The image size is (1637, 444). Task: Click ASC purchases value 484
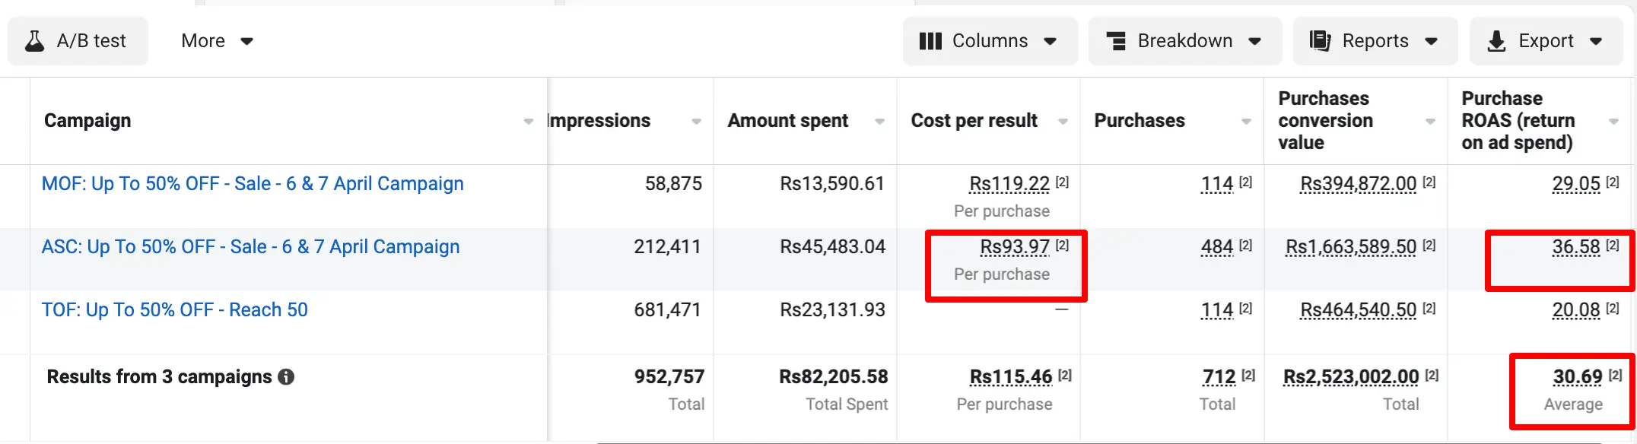pyautogui.click(x=1216, y=247)
